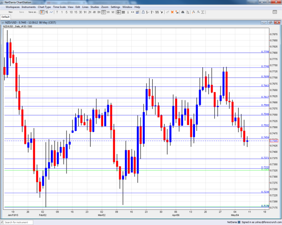
Task: Click the 0.7445 current price label
Action: click(x=274, y=141)
